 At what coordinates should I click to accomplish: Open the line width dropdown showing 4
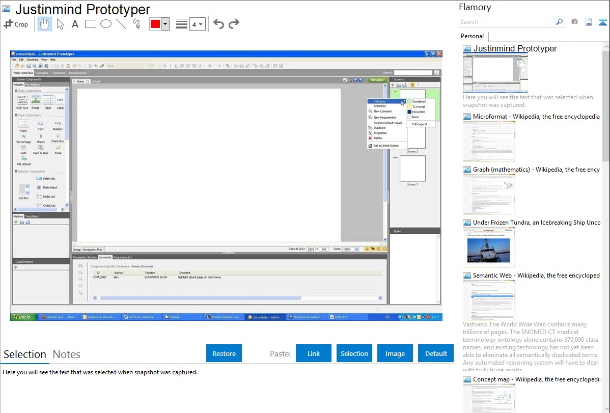click(x=198, y=24)
